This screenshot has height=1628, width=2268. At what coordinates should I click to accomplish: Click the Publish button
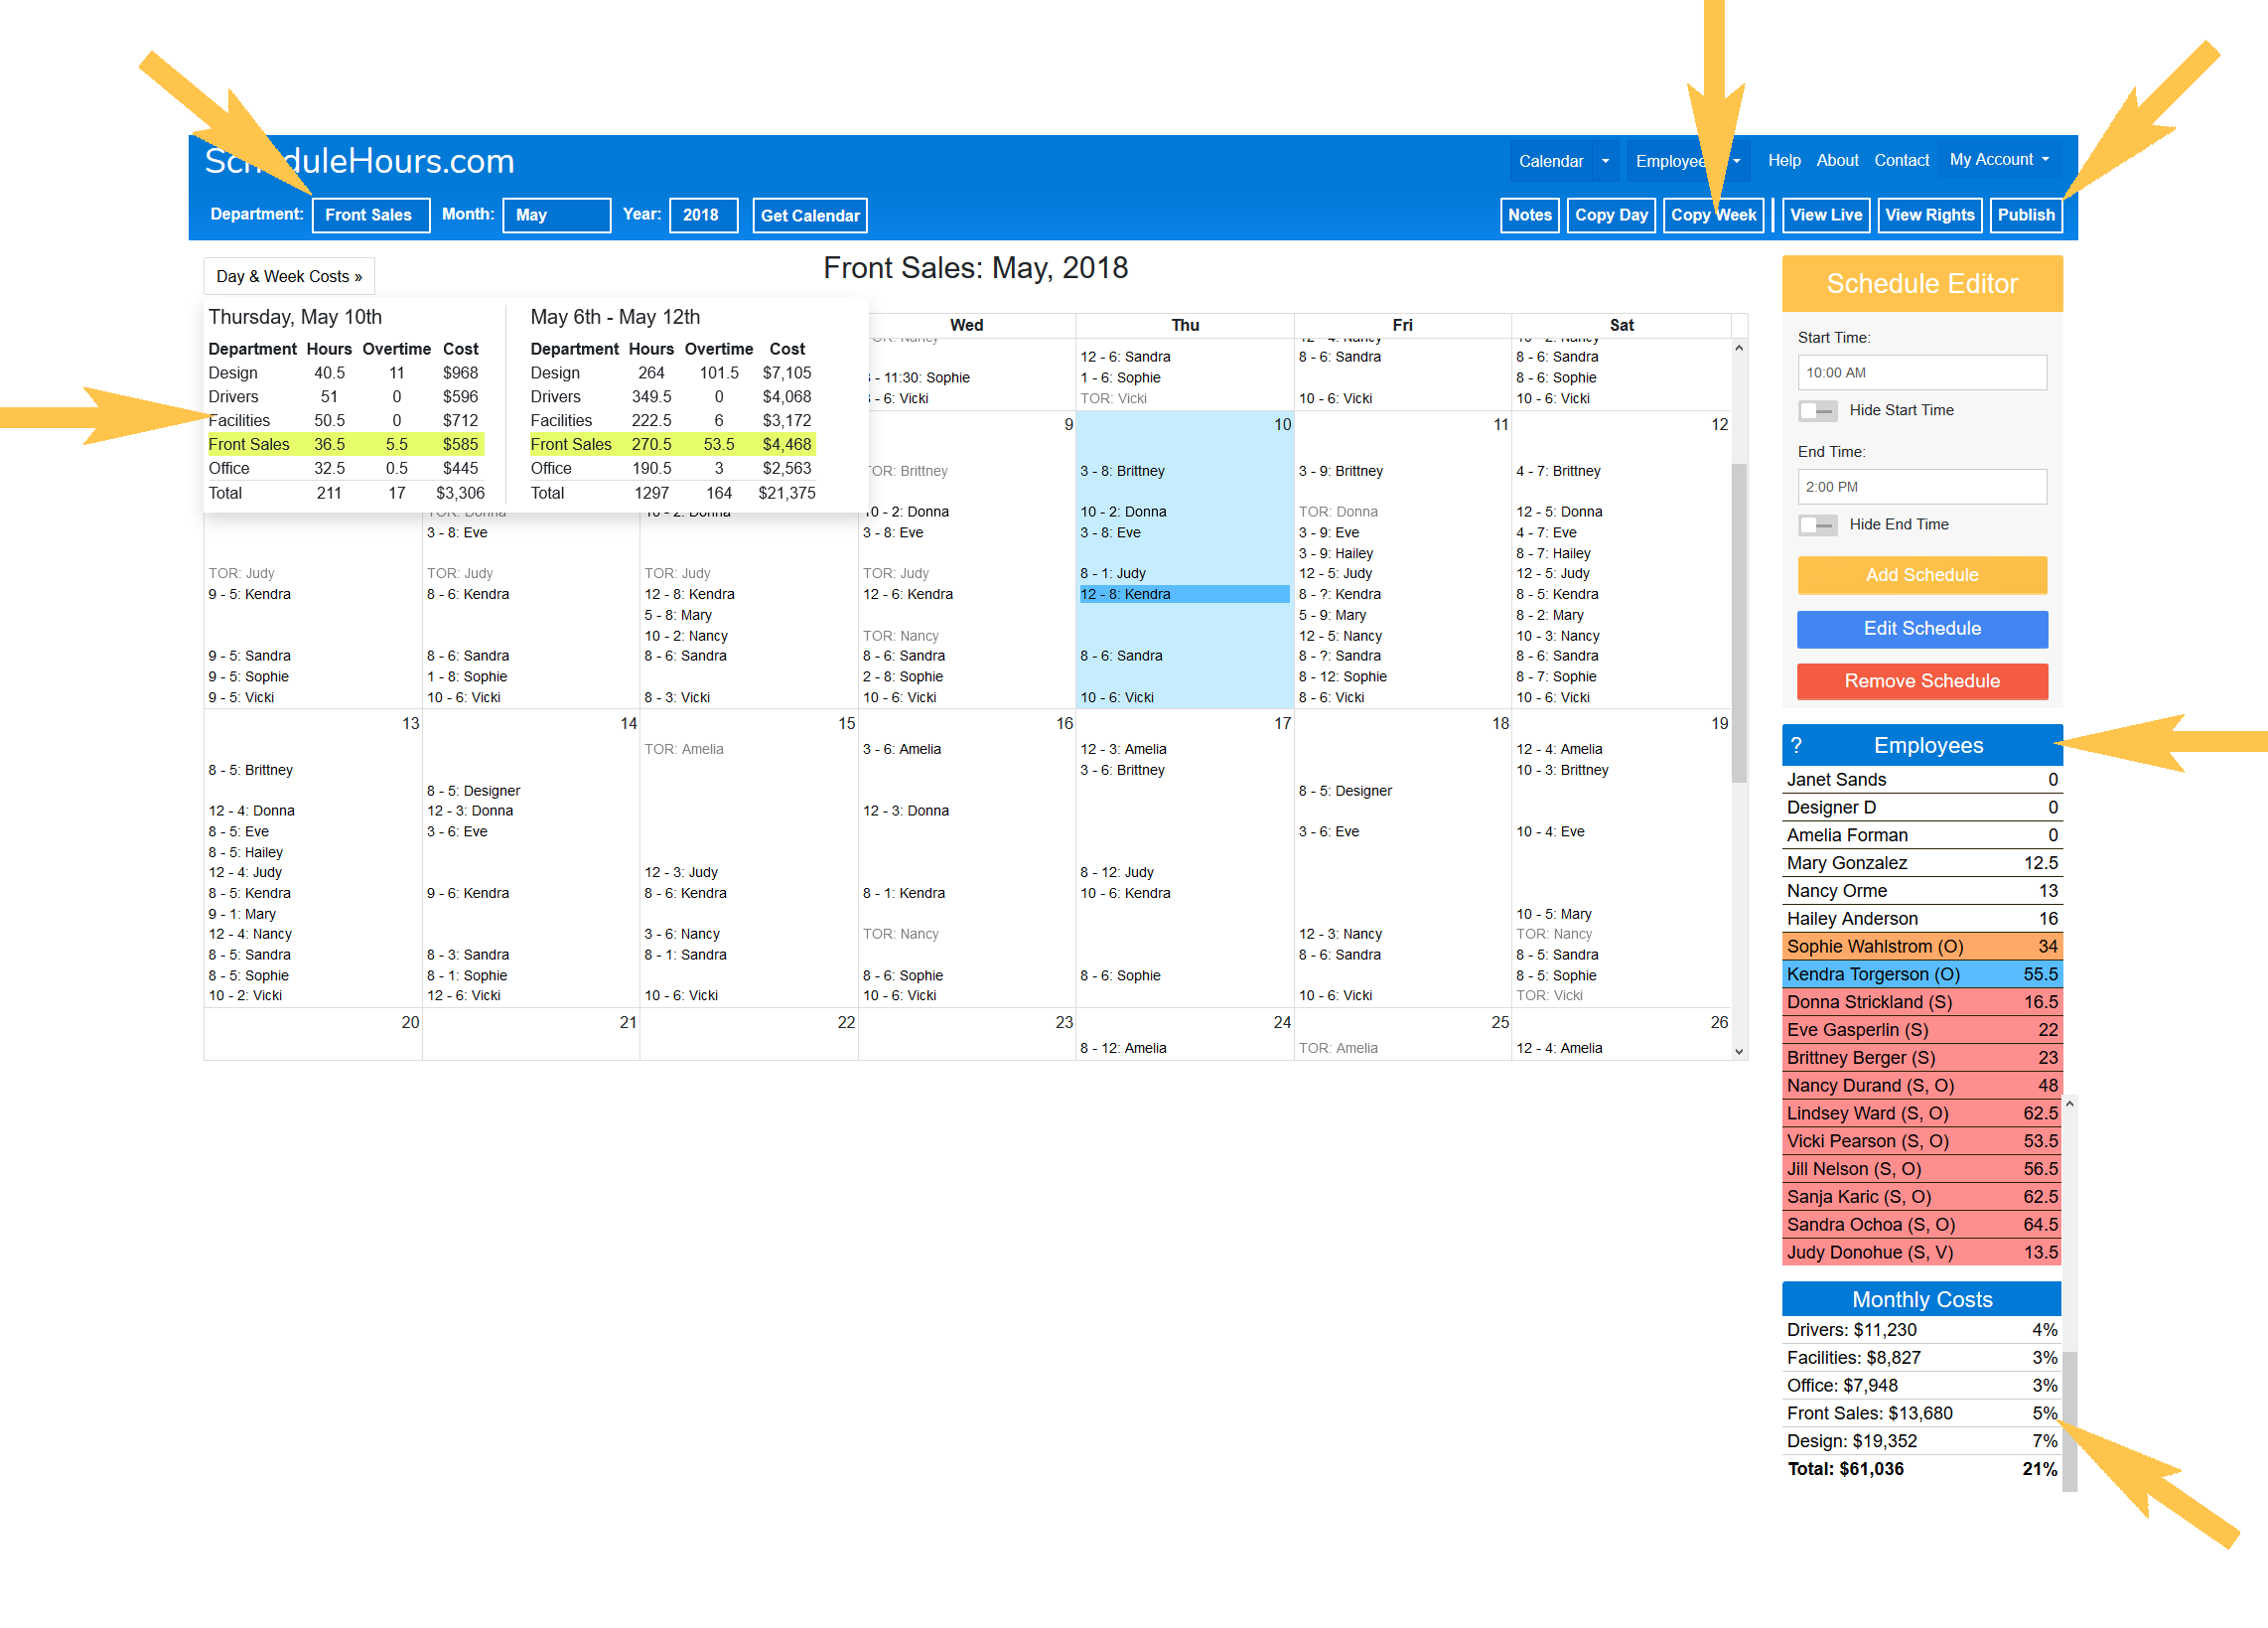(2025, 215)
